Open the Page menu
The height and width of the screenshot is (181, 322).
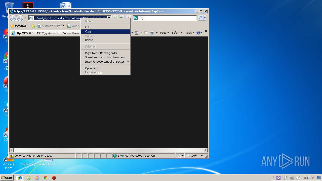165,33
